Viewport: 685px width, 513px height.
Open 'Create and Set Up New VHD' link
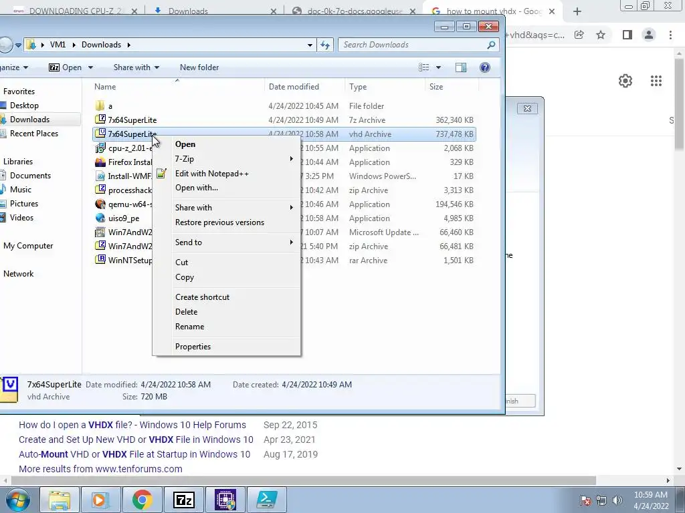pyautogui.click(x=136, y=440)
